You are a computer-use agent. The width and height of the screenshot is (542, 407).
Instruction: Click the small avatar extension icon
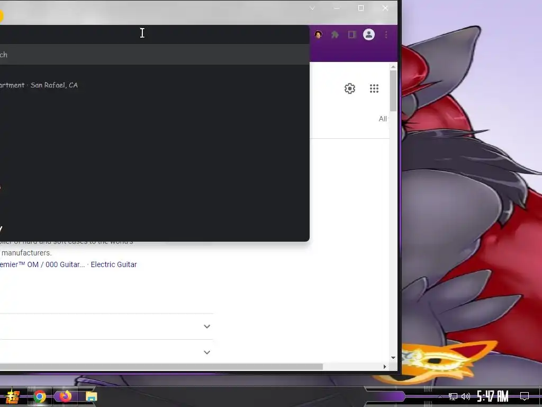tap(318, 34)
